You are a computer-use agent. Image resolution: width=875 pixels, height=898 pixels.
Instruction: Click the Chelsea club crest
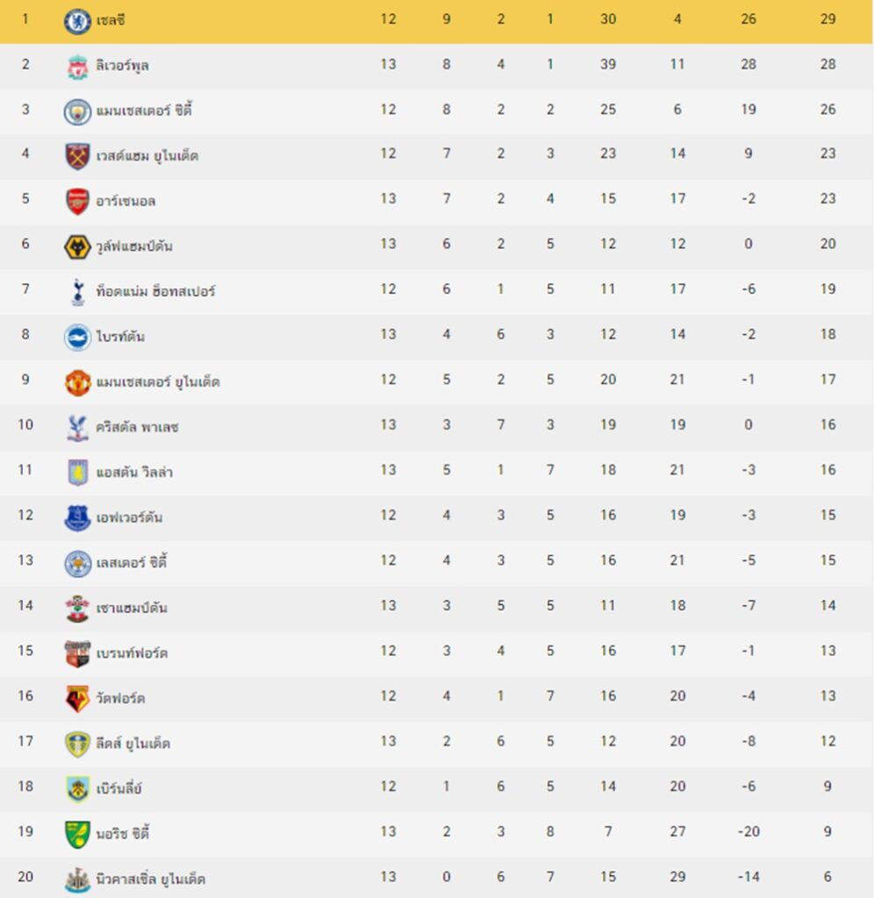pyautogui.click(x=77, y=21)
